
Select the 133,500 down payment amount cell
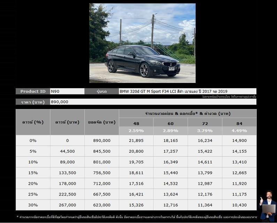click(67, 173)
